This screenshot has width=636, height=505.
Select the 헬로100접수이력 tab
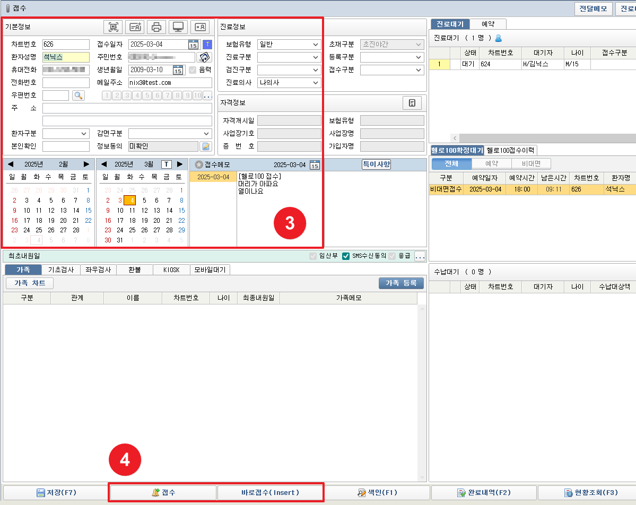[511, 150]
